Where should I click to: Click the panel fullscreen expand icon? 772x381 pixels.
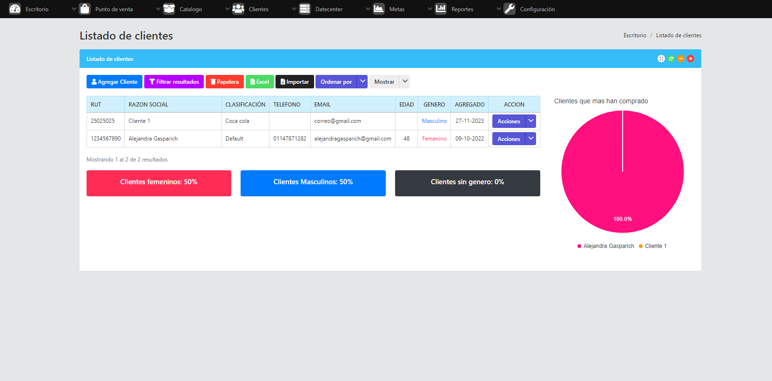click(661, 59)
